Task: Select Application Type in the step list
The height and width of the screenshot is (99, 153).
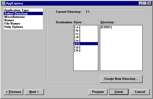Action: [x=23, y=10]
